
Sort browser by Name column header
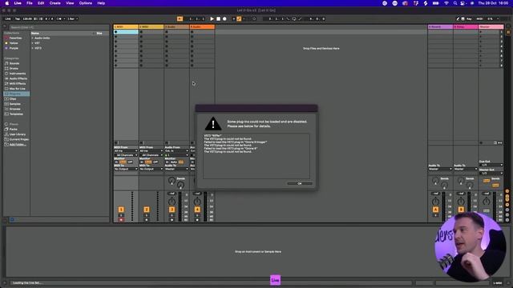pos(35,34)
